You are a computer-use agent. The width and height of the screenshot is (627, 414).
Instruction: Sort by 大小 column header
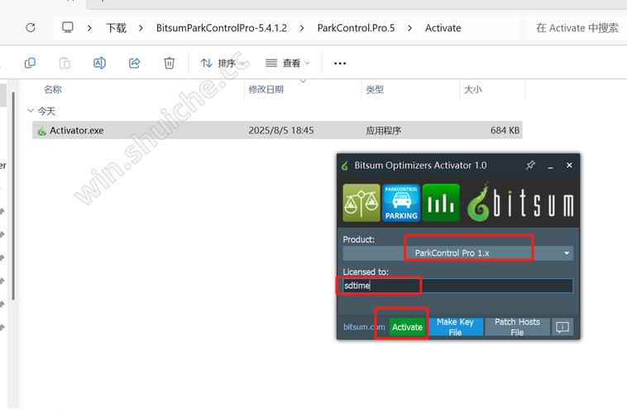(473, 89)
